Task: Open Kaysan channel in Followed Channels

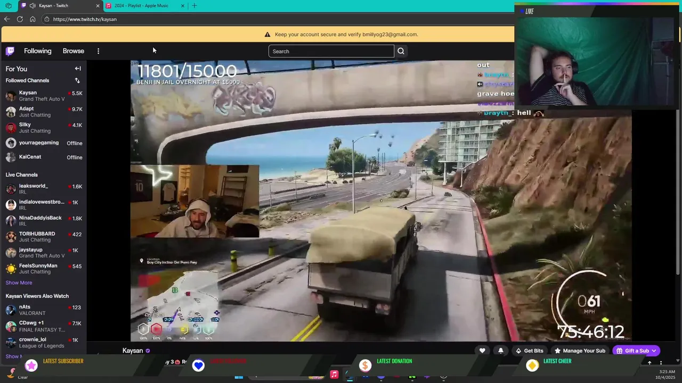Action: click(x=44, y=96)
